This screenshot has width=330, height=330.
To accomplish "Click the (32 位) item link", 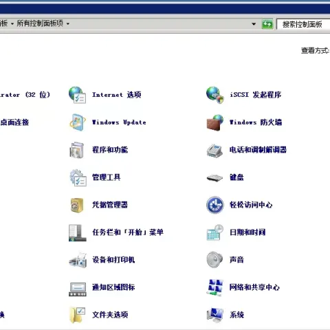I will (x=25, y=95).
